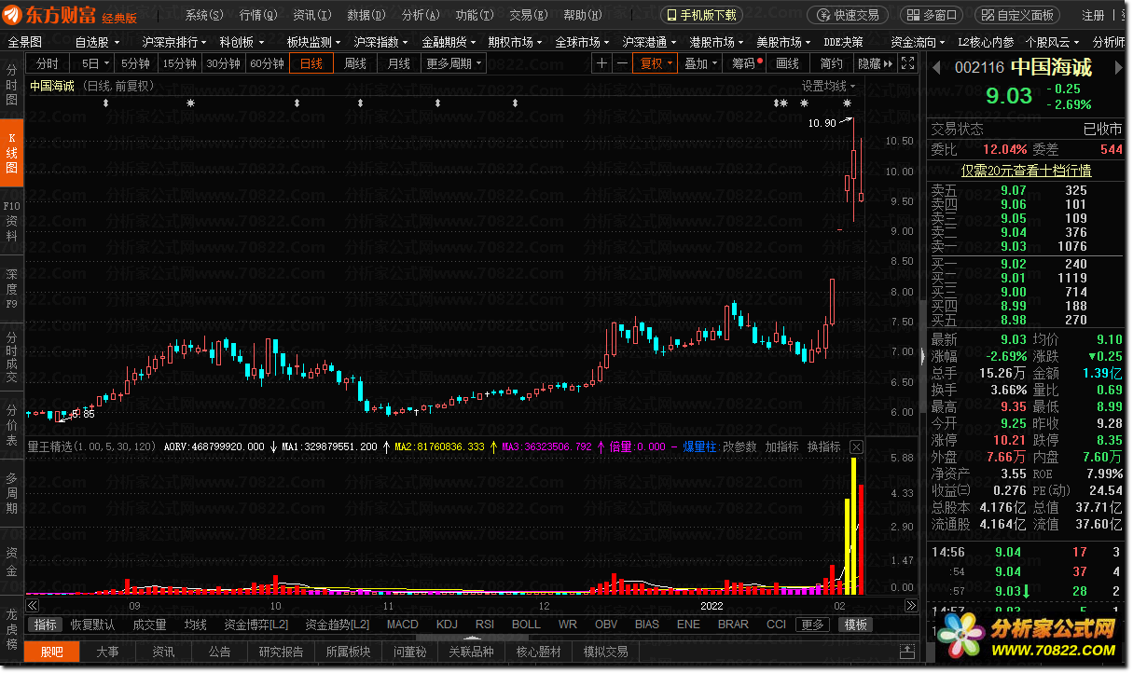Toggle fullscreen chart expand icon

(905, 63)
